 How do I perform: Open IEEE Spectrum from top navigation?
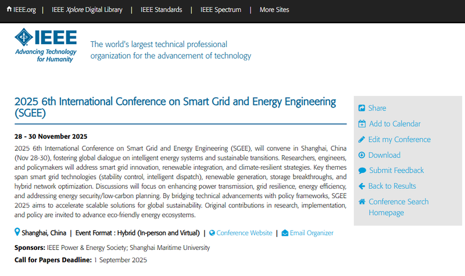pos(221,10)
